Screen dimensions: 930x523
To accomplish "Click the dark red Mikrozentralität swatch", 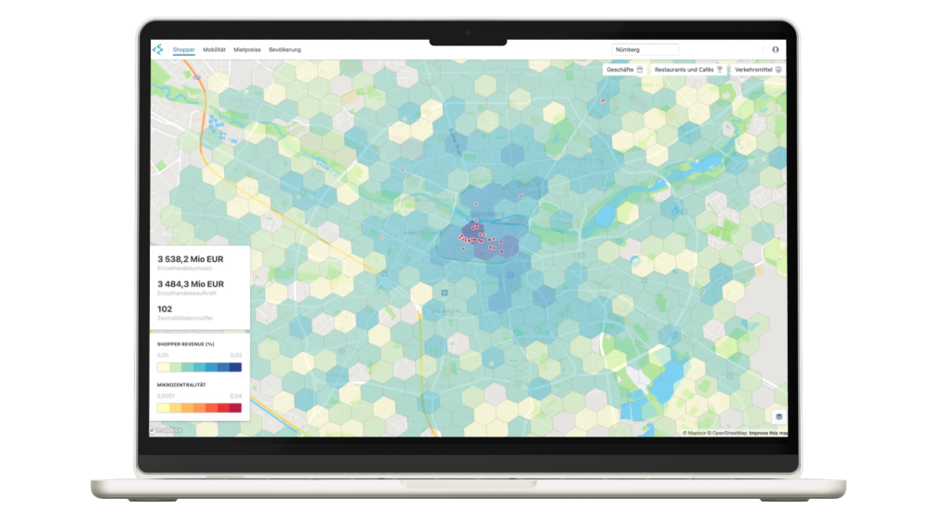I will click(x=235, y=408).
